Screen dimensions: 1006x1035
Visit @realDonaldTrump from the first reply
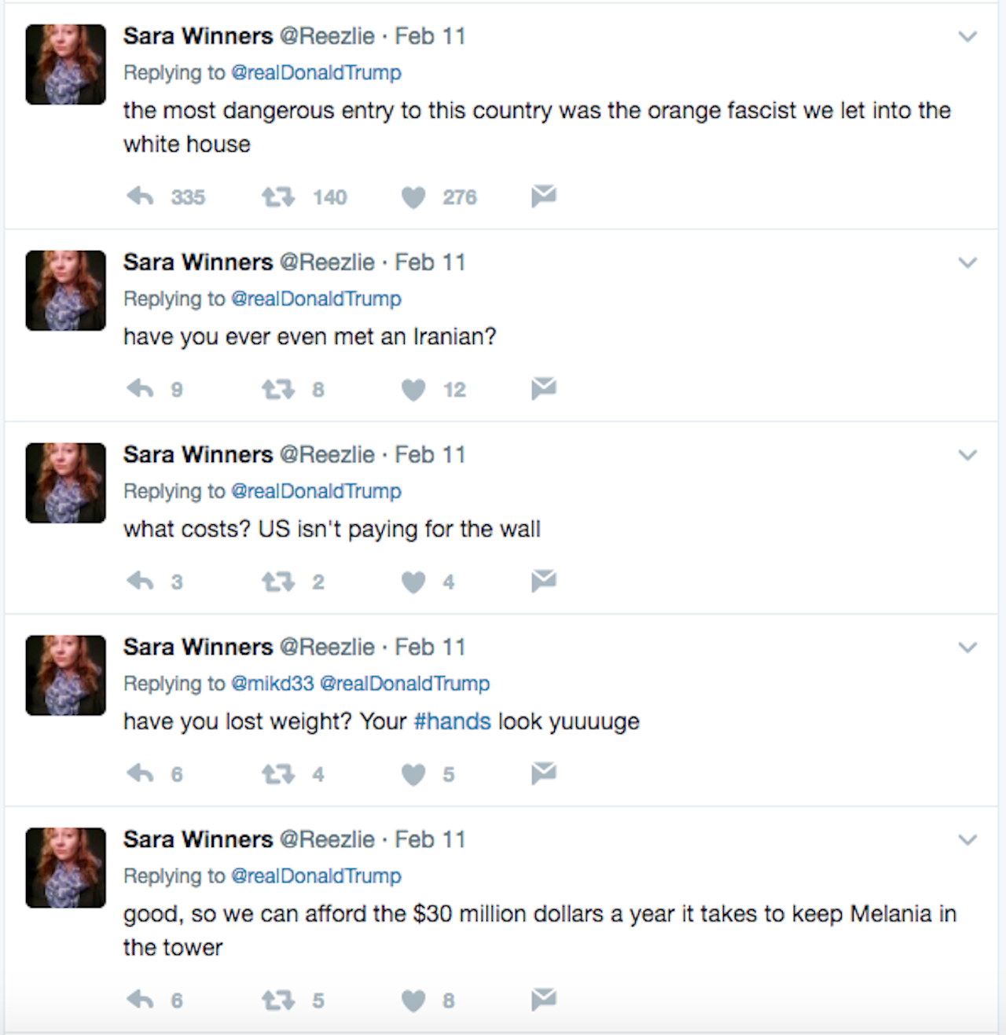click(x=317, y=72)
